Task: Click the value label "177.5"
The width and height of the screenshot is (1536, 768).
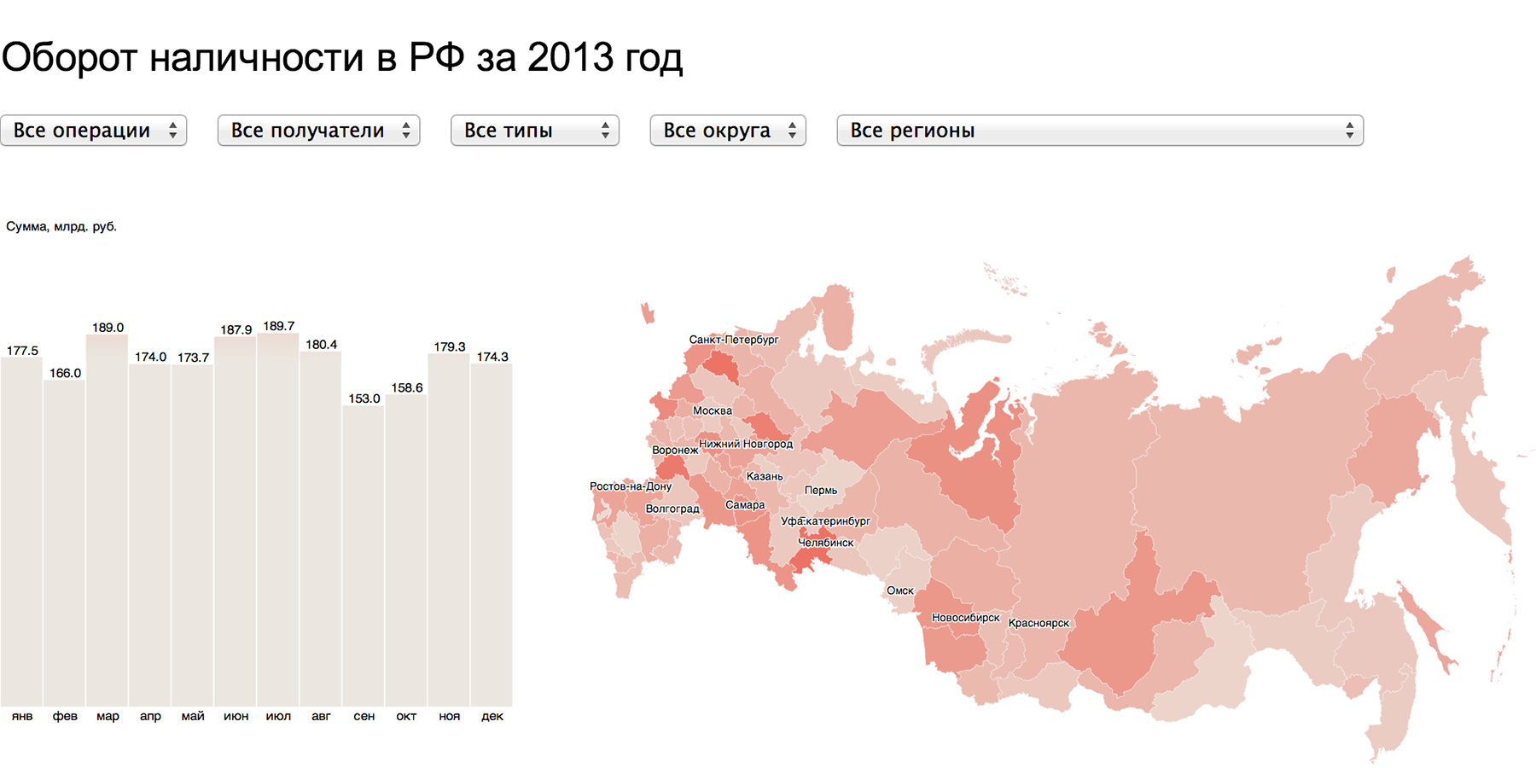Action: [x=22, y=351]
